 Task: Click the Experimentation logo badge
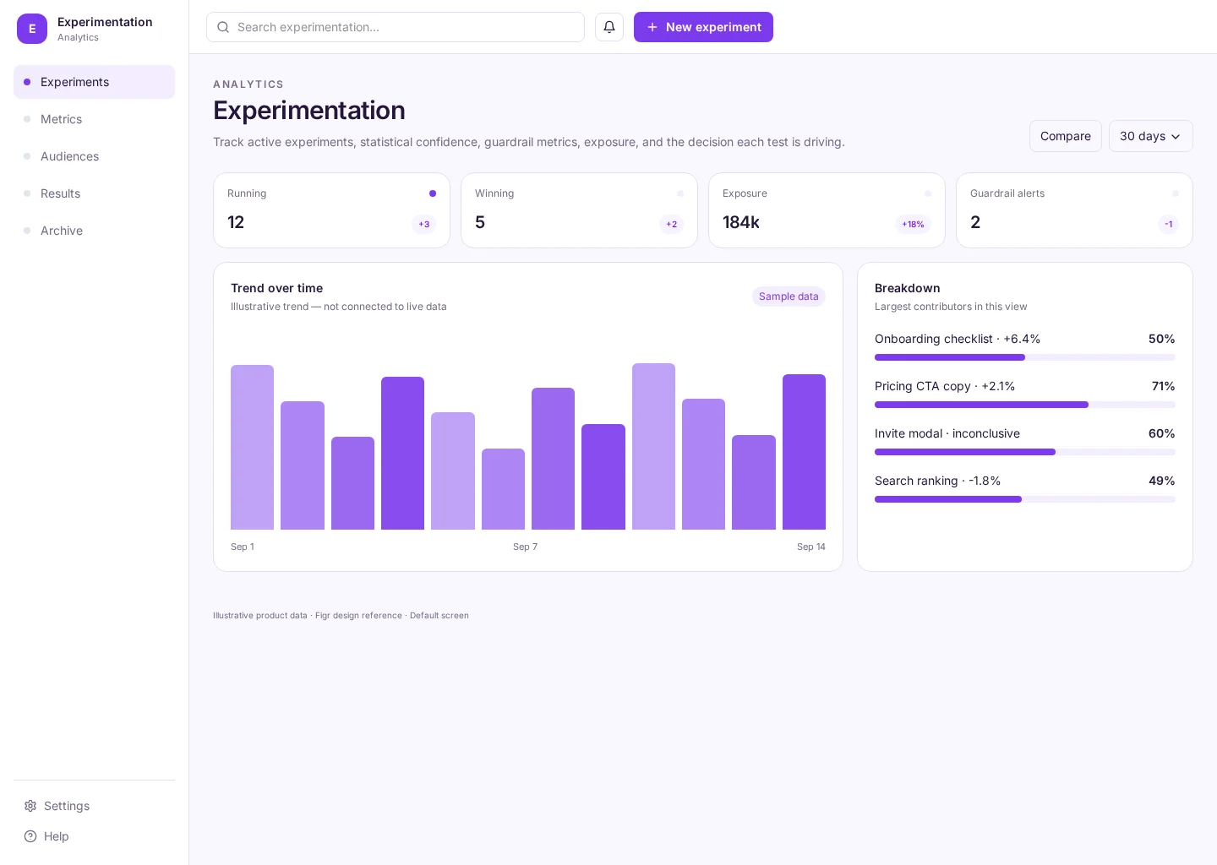[32, 29]
